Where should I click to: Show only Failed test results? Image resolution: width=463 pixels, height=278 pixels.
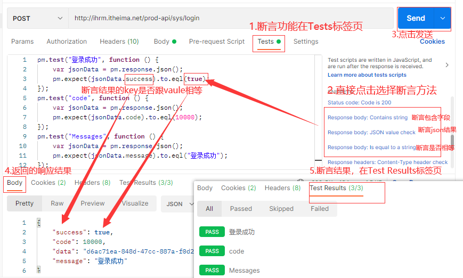click(x=320, y=209)
